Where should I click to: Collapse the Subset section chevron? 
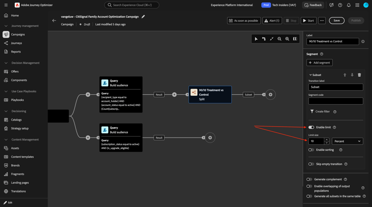[310, 75]
